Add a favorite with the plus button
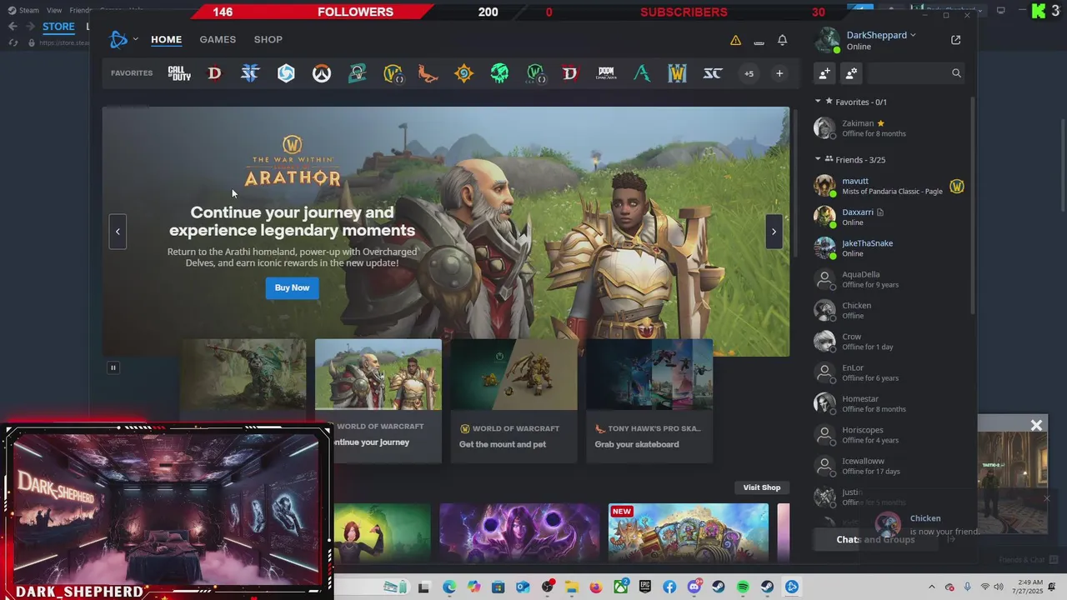1067x600 pixels. point(779,73)
